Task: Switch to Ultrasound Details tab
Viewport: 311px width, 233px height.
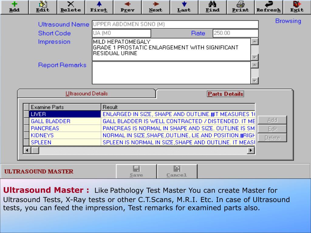Action: click(87, 93)
